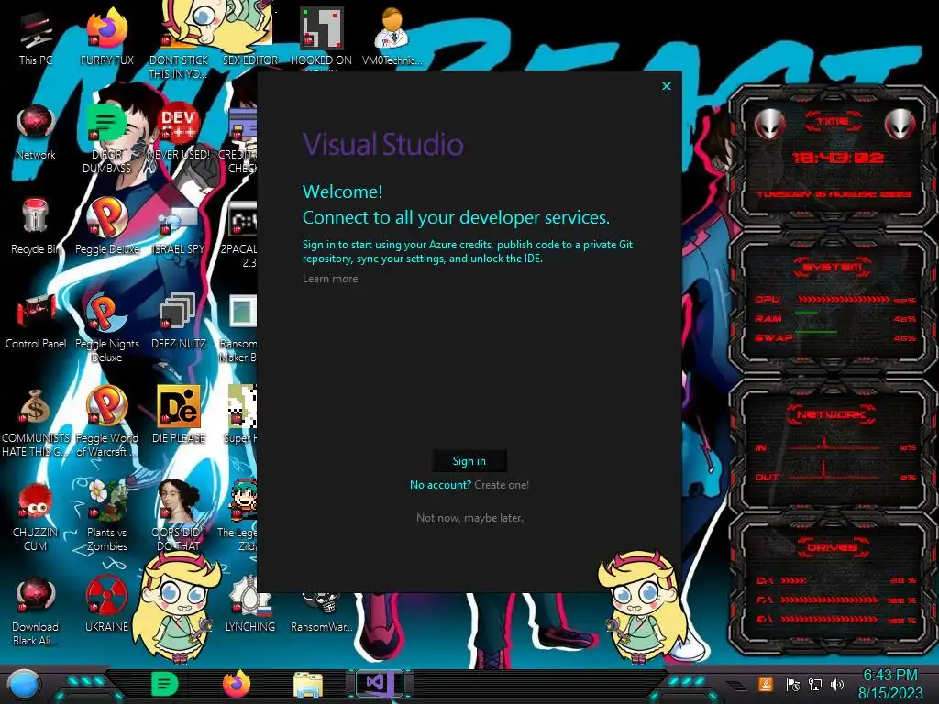Open the Dev C++ NEVER USED icon
This screenshot has width=939, height=704.
point(178,133)
